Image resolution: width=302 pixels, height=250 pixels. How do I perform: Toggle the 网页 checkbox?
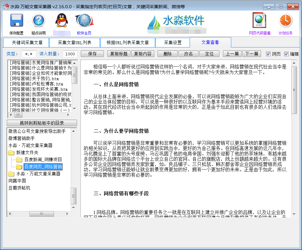pyautogui.click(x=268, y=54)
